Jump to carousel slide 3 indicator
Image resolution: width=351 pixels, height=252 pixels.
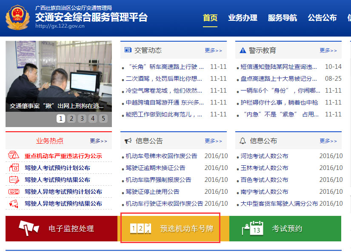82,119
